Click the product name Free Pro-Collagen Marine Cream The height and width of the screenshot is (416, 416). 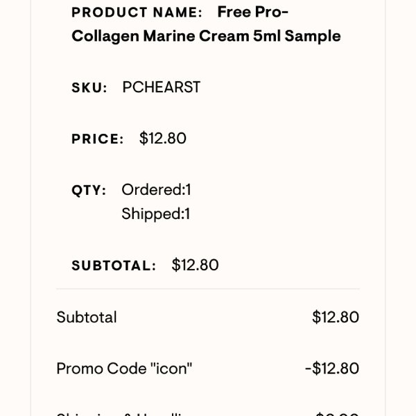tap(206, 24)
